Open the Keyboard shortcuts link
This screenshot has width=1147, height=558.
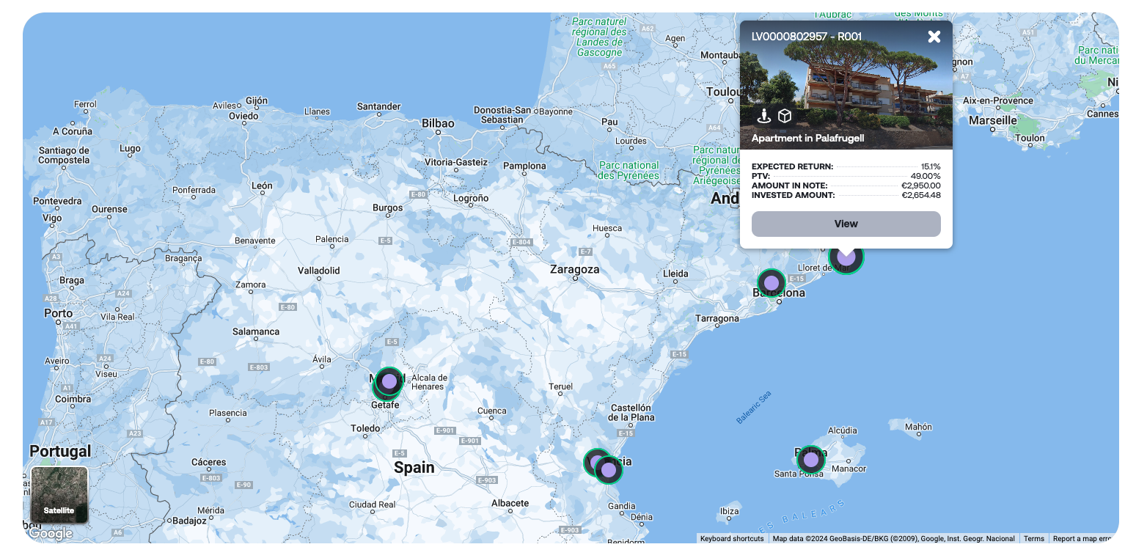732,539
